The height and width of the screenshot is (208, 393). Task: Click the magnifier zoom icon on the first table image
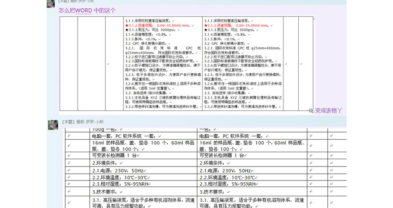(x=311, y=111)
